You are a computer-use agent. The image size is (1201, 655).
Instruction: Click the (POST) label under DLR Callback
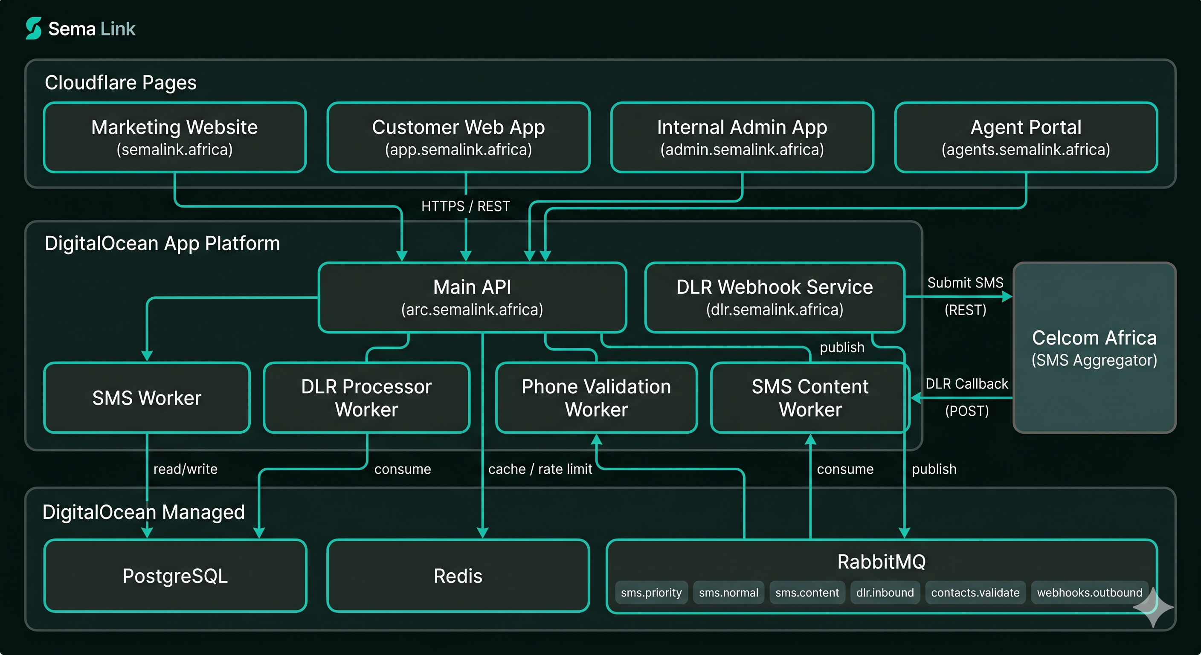966,411
